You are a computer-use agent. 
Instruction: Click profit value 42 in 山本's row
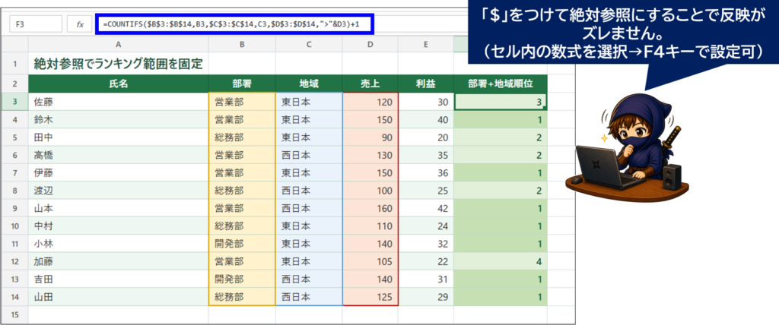(426, 208)
